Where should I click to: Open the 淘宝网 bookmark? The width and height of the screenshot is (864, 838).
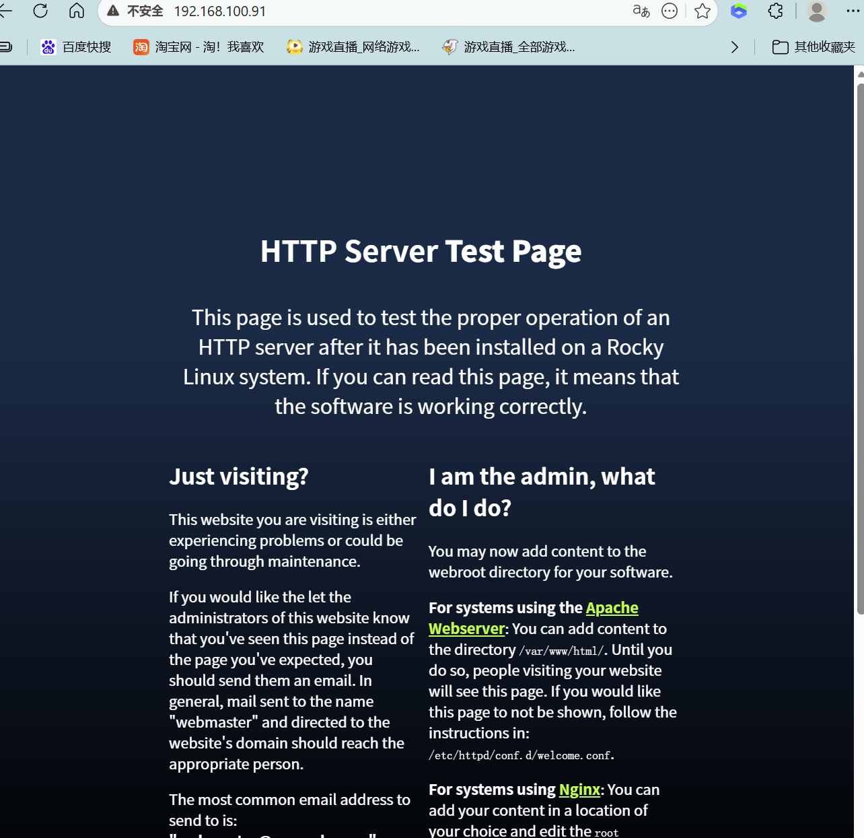point(199,47)
